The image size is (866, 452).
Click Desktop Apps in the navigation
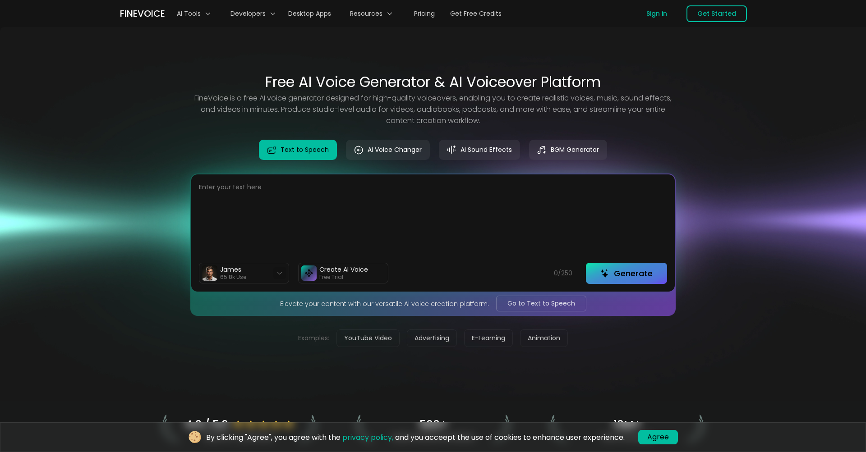coord(309,14)
